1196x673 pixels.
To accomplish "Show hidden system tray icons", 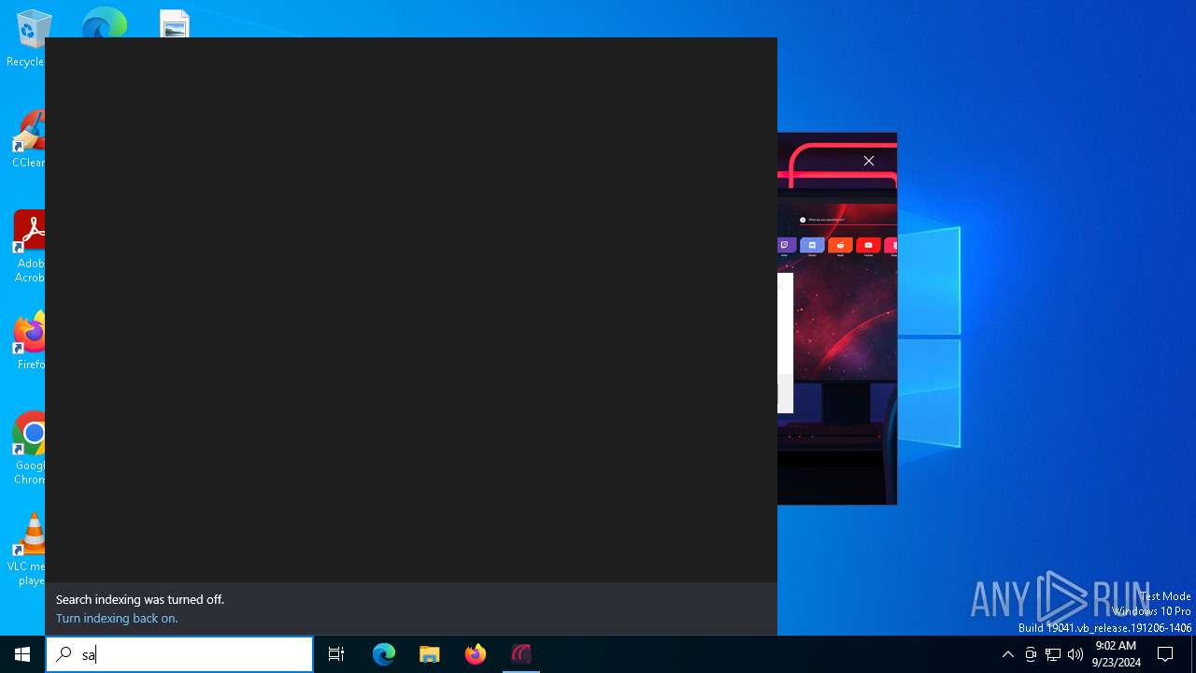I will [x=1007, y=654].
